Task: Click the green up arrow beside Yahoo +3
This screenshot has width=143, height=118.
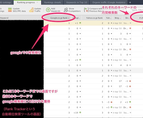Action: [x=111, y=107]
